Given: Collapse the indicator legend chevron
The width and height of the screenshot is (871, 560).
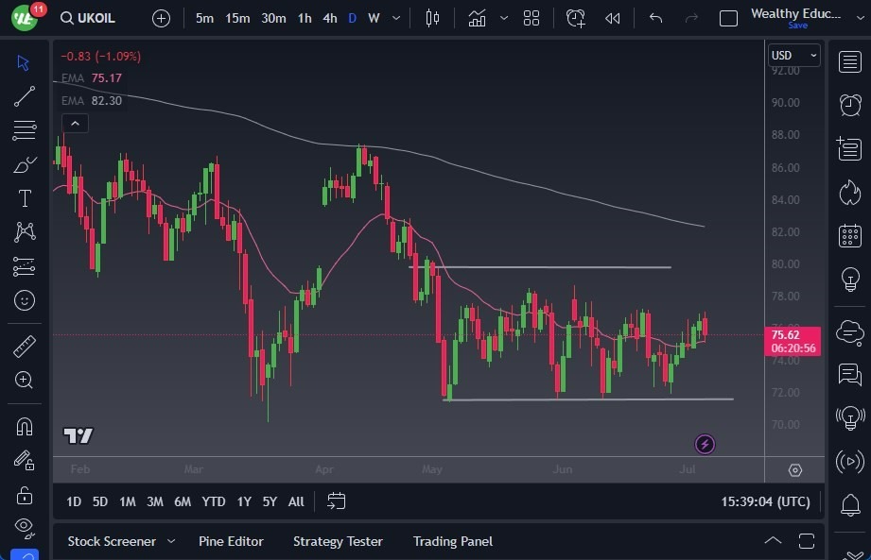Looking at the screenshot, I should [x=74, y=123].
